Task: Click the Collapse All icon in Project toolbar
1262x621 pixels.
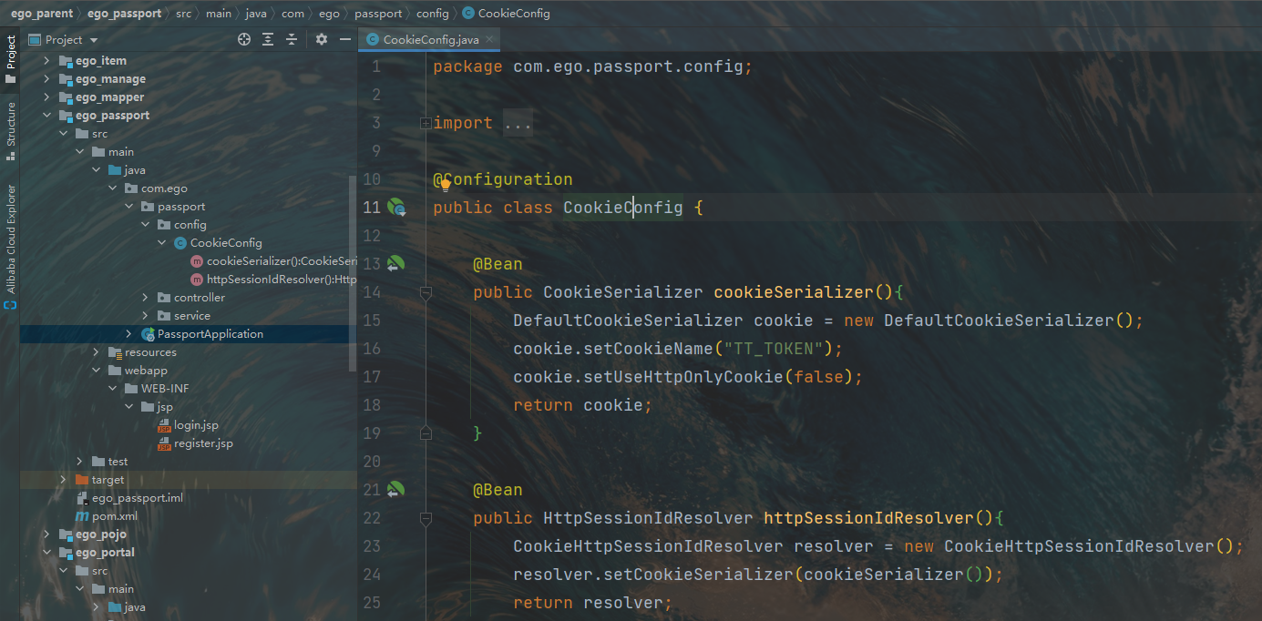Action: 292,39
